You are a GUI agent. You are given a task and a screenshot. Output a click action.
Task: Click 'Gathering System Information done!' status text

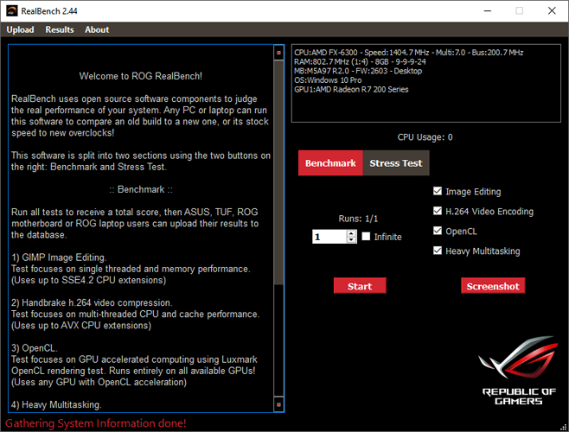(96, 423)
